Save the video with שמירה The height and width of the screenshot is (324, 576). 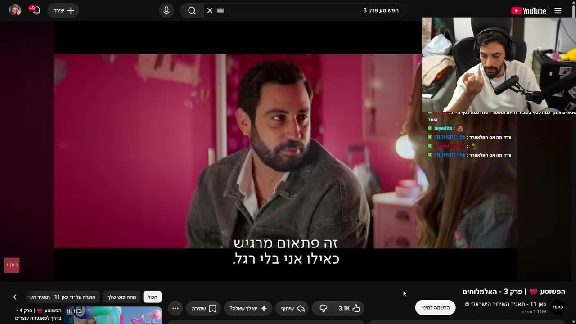tap(204, 308)
